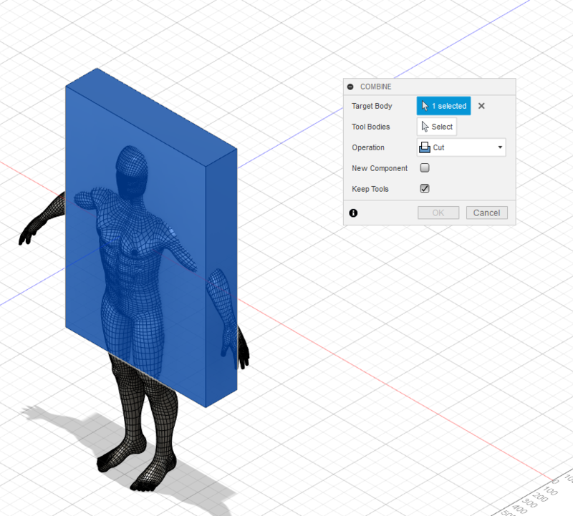Image resolution: width=573 pixels, height=516 pixels.
Task: Click the greyed-out OK button
Action: [438, 213]
